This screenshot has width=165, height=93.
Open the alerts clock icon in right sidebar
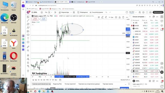(x=162, y=21)
